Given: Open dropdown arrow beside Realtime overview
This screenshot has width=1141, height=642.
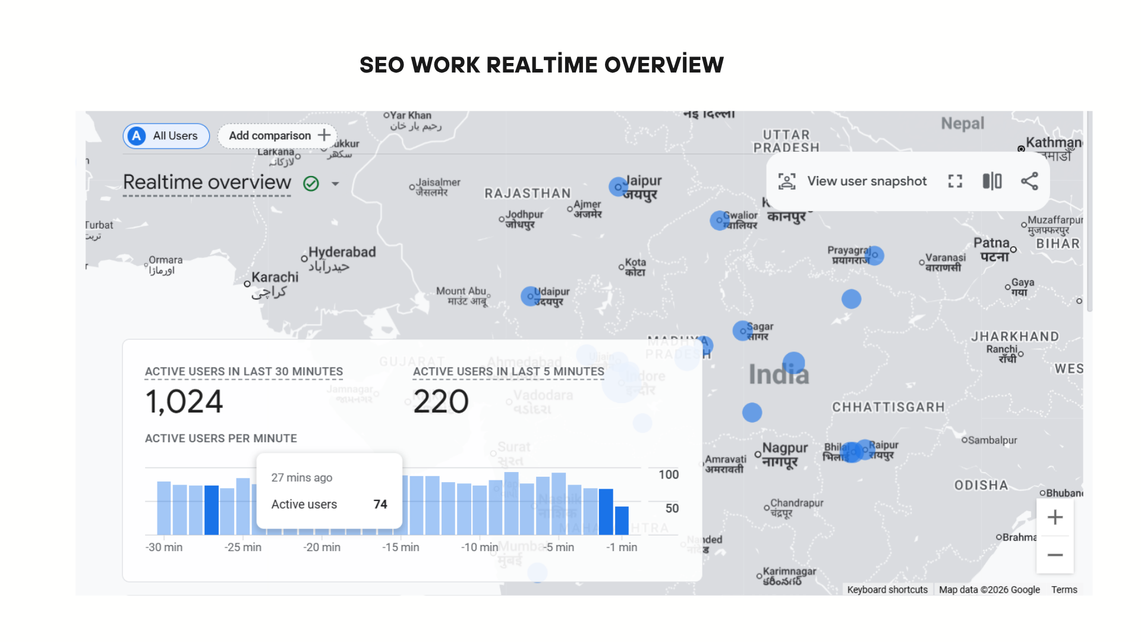Looking at the screenshot, I should tap(336, 184).
